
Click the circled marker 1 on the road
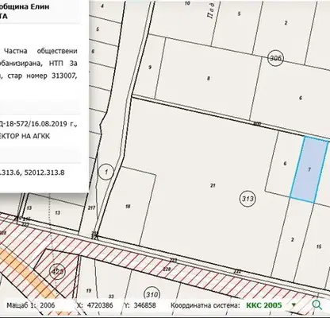(x=106, y=172)
